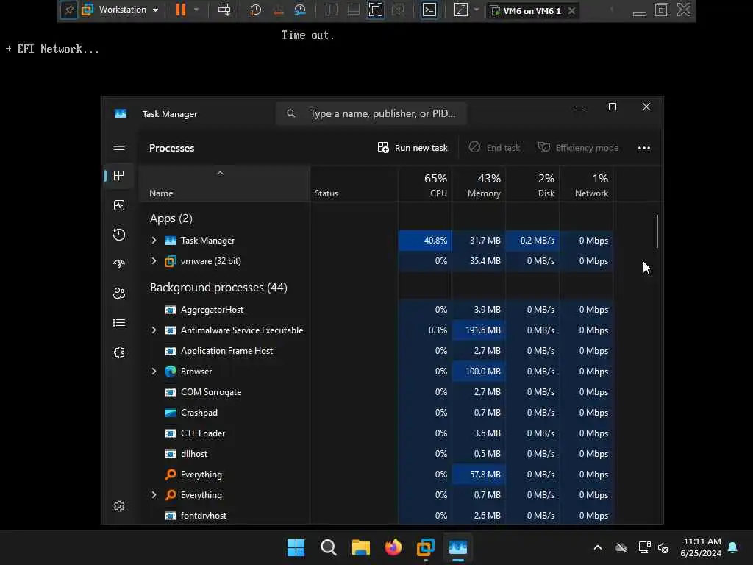Click the Efficiency mode button
Screen dimensions: 753x565
[x=578, y=147]
